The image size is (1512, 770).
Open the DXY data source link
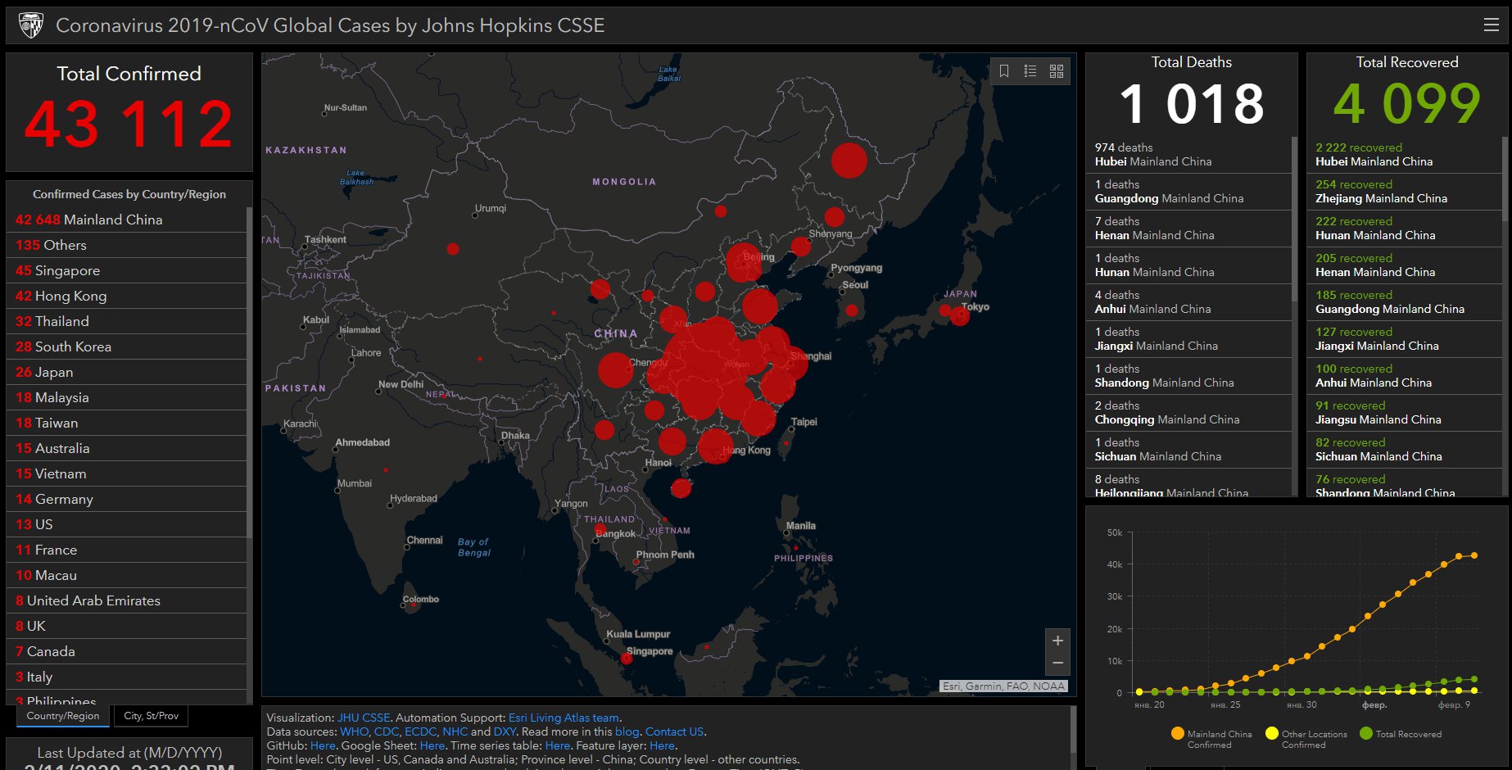click(x=505, y=731)
